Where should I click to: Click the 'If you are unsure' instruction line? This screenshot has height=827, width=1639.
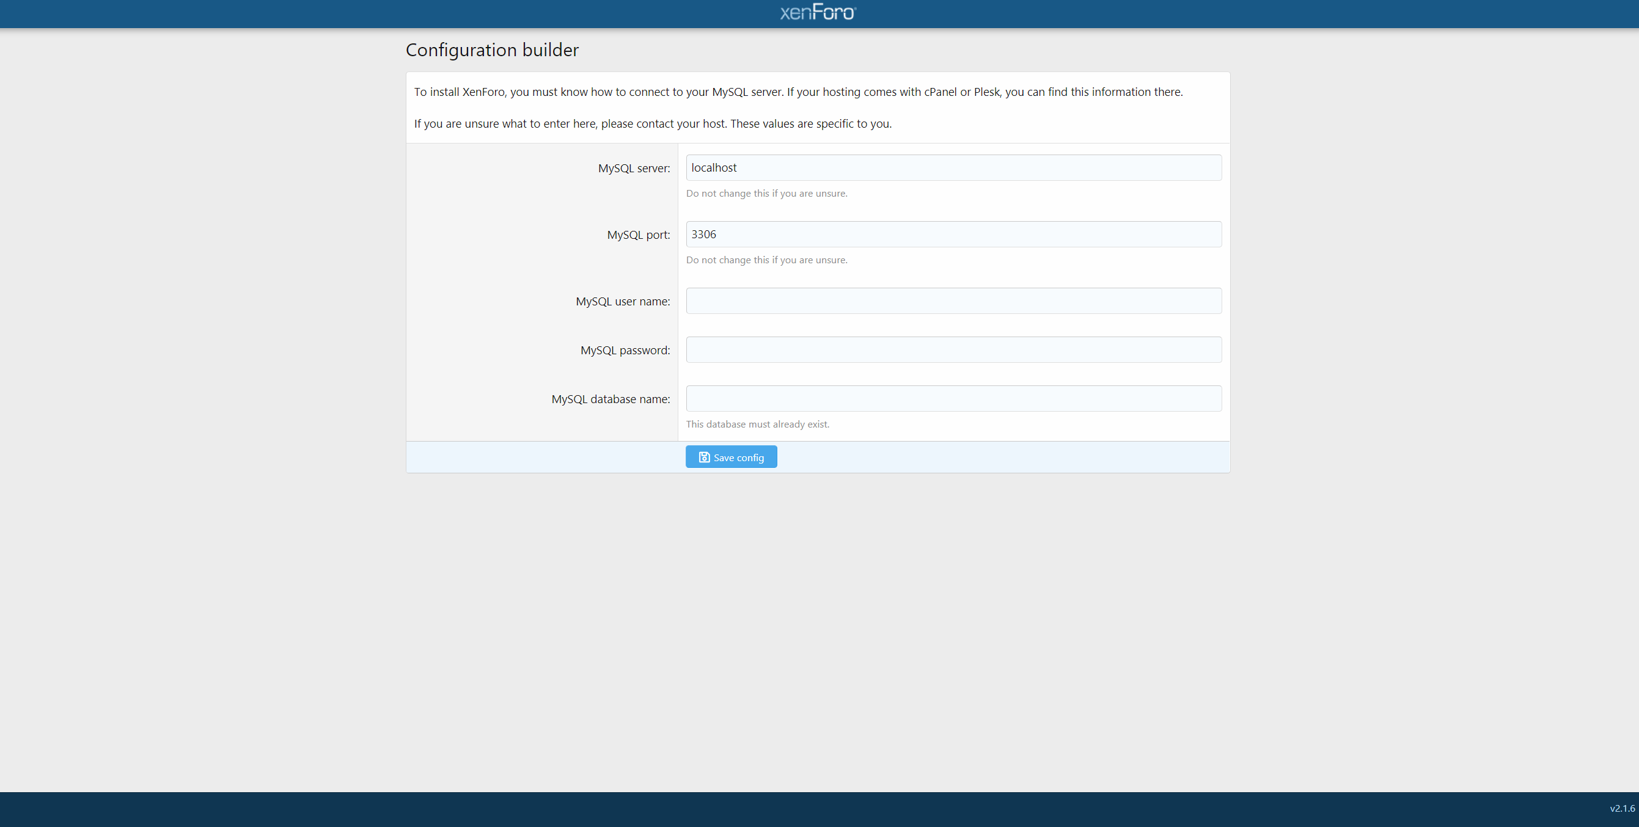pyautogui.click(x=653, y=124)
